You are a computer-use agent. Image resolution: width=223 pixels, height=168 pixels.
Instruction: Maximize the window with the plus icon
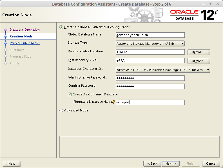(x=210, y=4)
